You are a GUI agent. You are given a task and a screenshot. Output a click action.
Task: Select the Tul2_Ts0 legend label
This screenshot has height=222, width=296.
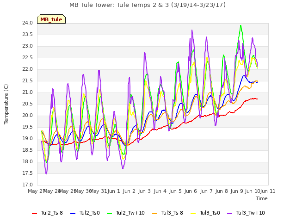click(x=89, y=213)
